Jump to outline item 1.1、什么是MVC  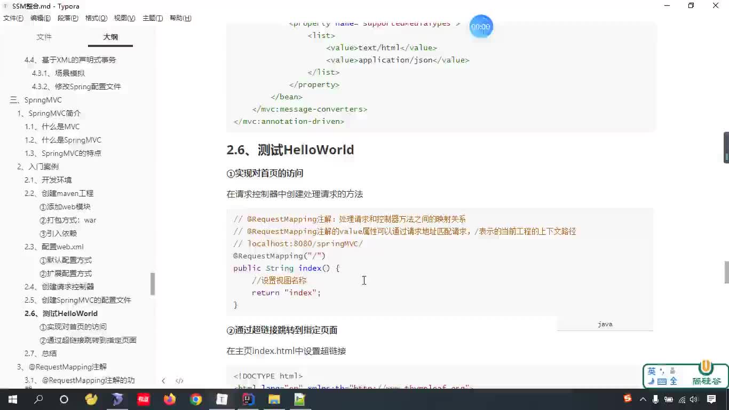[52, 127]
